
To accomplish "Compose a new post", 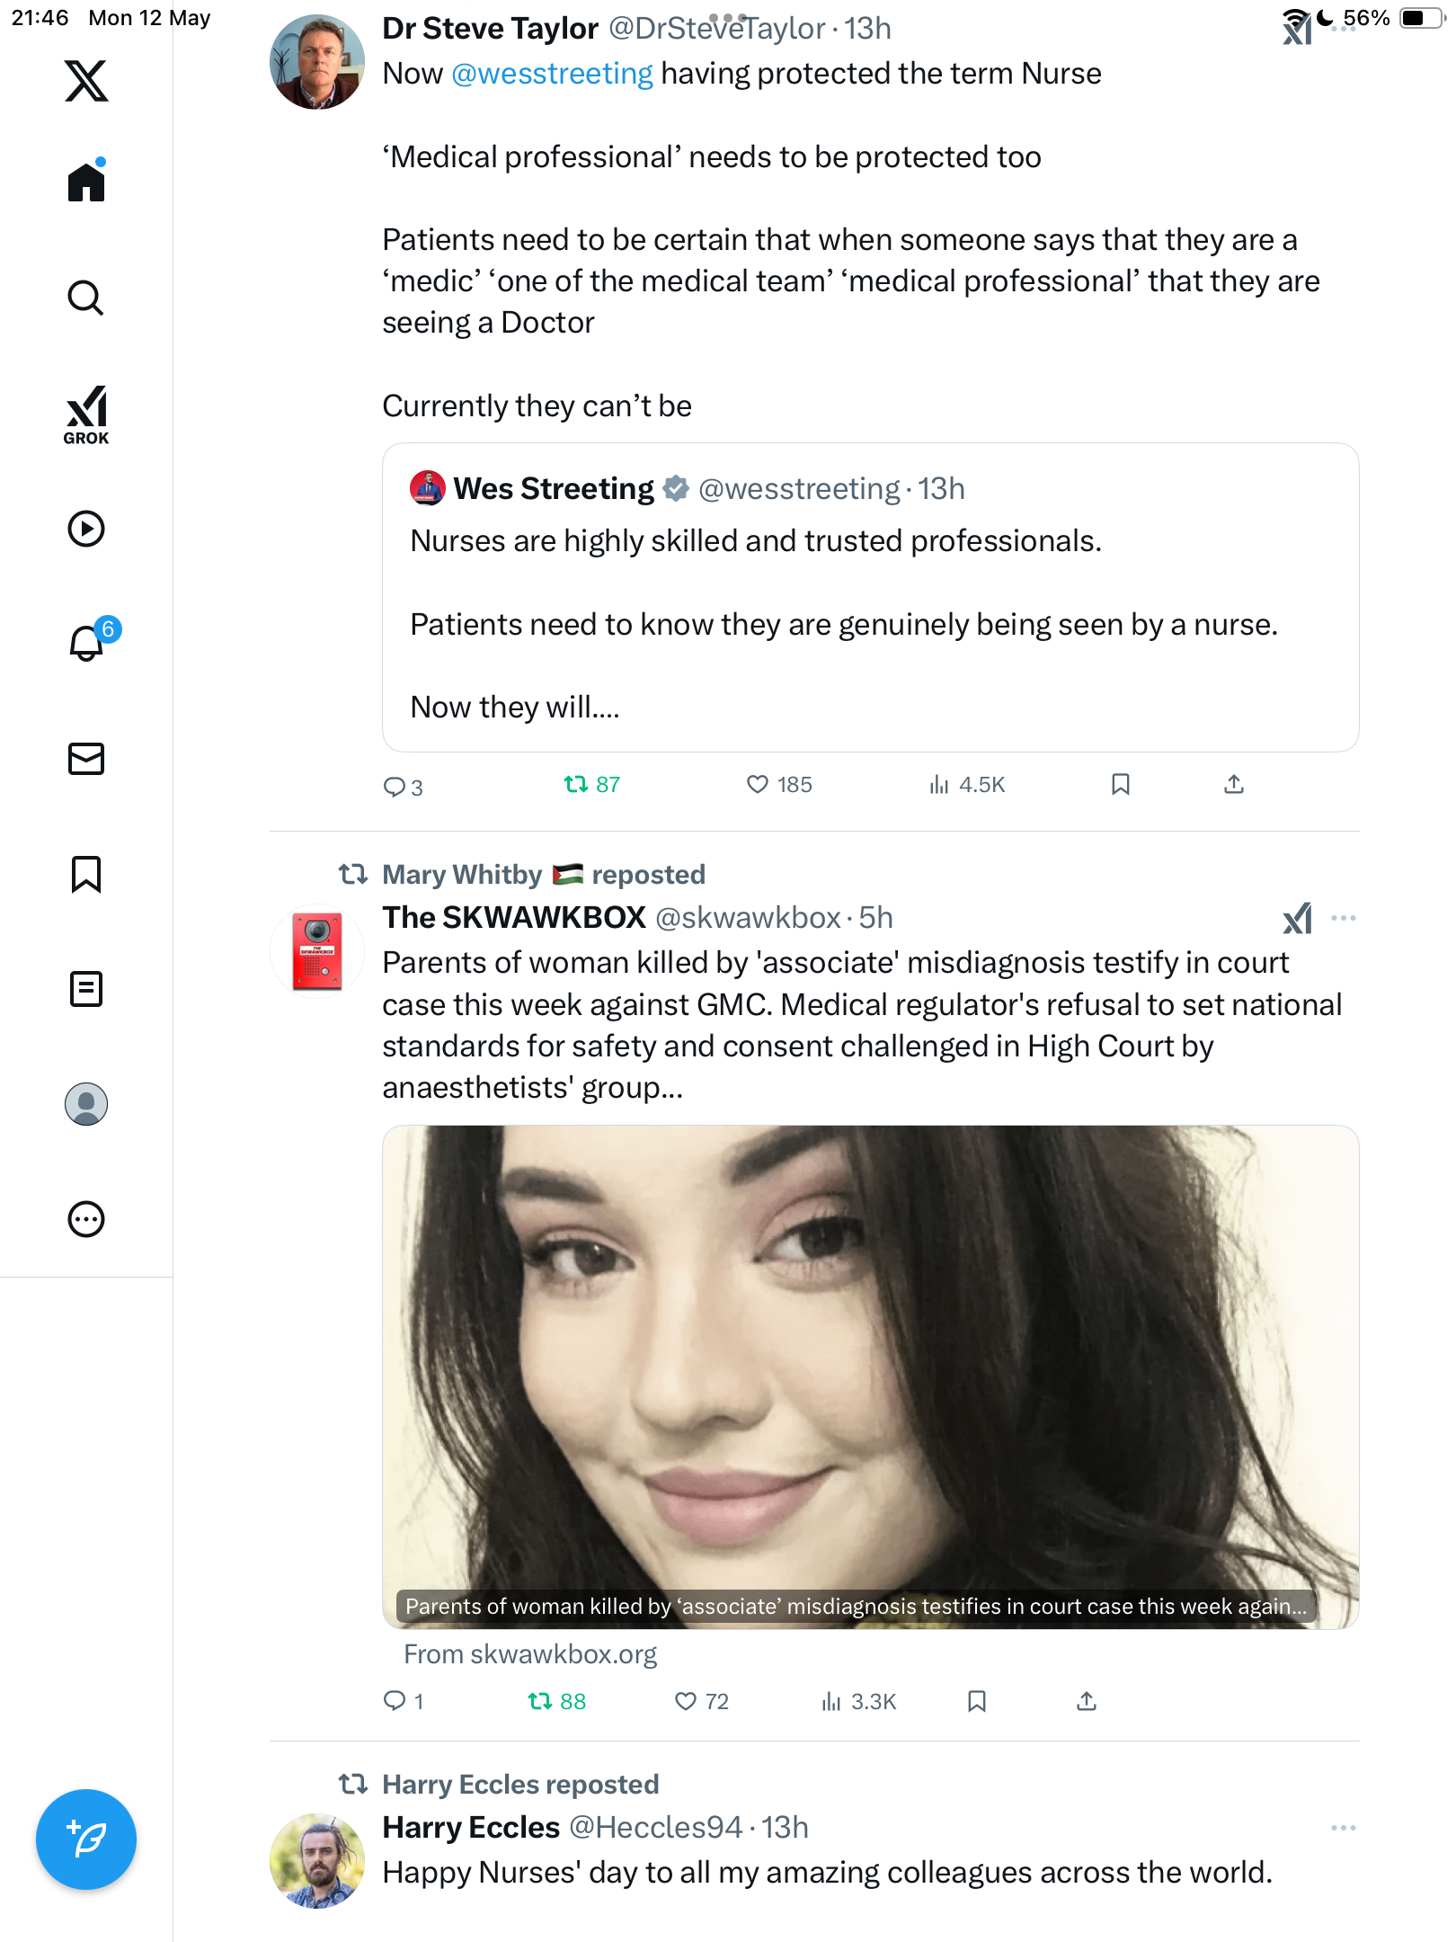I will [86, 1840].
